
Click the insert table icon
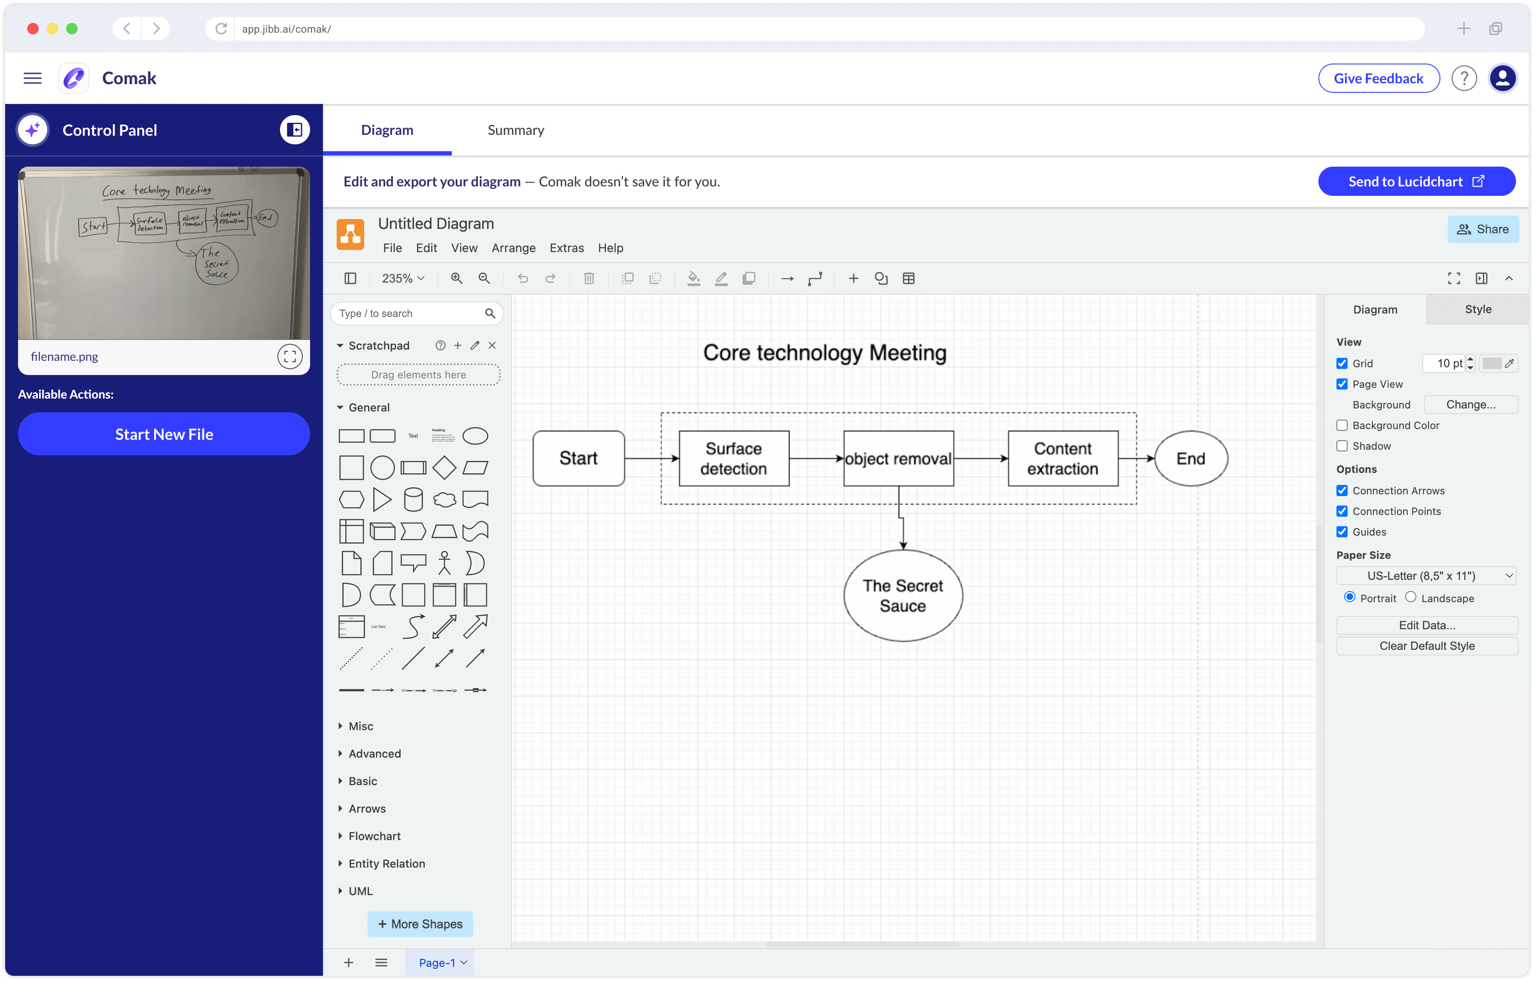pyautogui.click(x=908, y=278)
